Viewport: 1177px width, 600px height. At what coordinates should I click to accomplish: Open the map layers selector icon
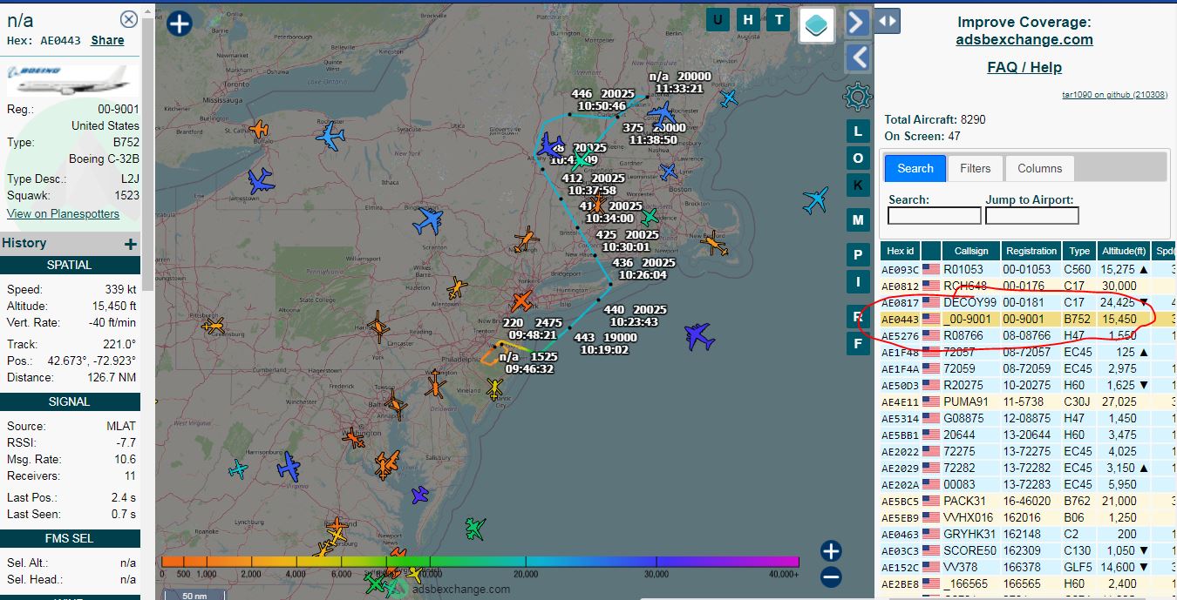coord(816,25)
